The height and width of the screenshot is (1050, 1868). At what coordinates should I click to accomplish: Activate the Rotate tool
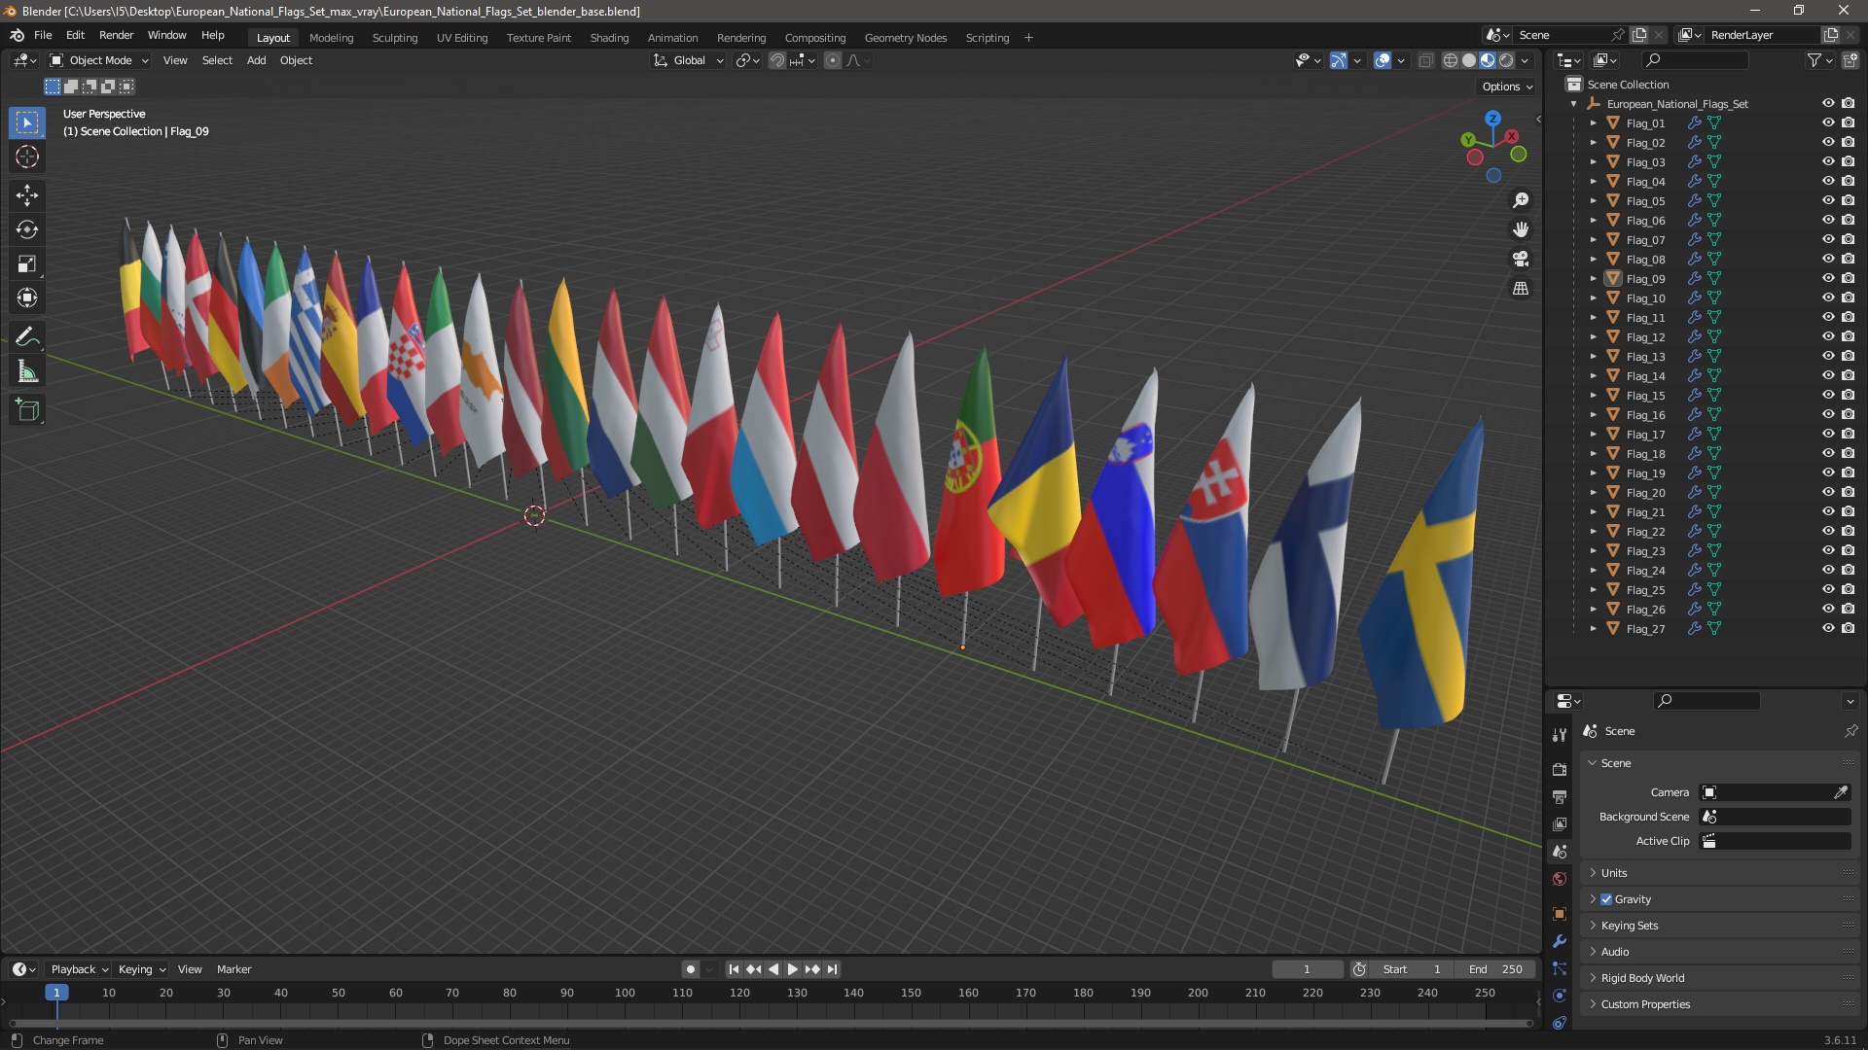27,229
